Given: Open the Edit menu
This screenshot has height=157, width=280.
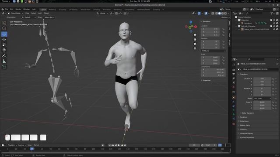Looking at the screenshot, I should [12, 9].
